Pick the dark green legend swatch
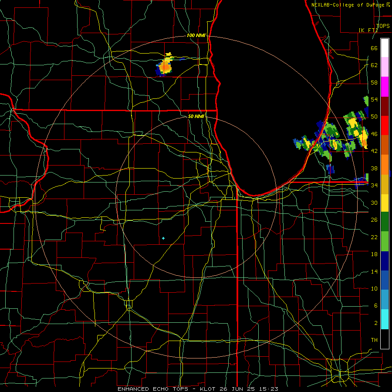 click(385, 222)
